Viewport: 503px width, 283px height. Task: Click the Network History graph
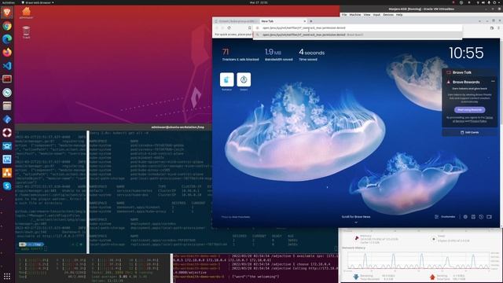click(419, 260)
